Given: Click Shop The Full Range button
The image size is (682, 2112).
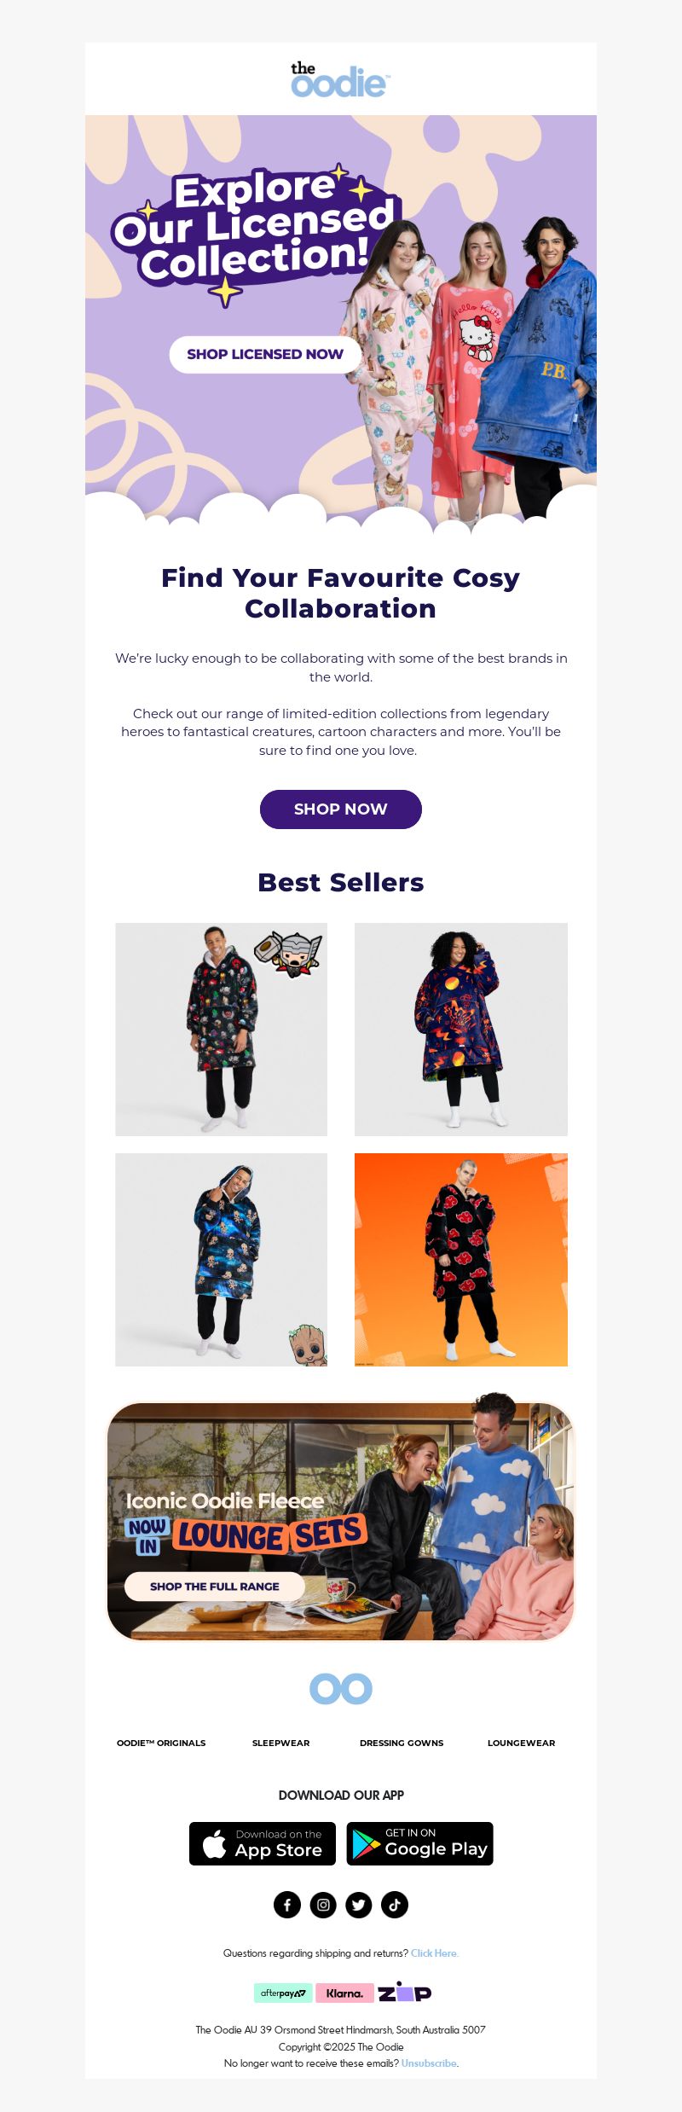Looking at the screenshot, I should [215, 1587].
